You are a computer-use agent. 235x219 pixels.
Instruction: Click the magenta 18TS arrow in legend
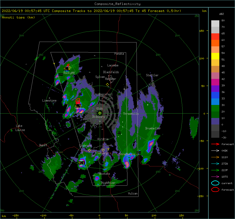(215, 177)
